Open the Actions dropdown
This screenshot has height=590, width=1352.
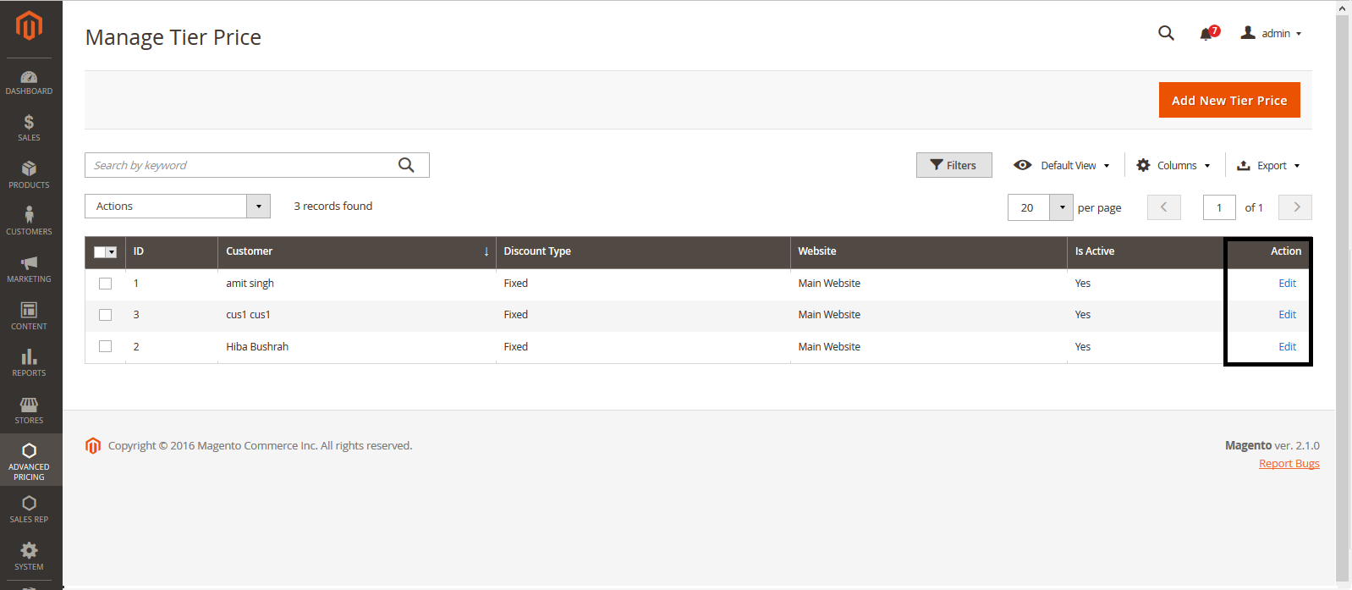coord(178,207)
